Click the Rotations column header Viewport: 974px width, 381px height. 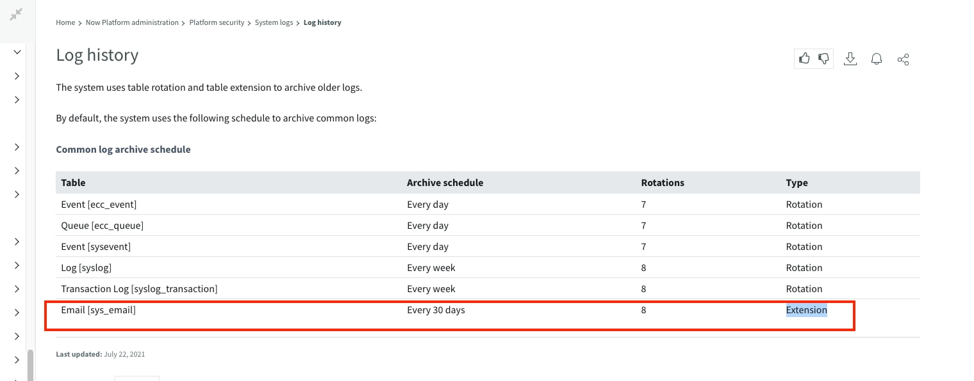(x=663, y=183)
